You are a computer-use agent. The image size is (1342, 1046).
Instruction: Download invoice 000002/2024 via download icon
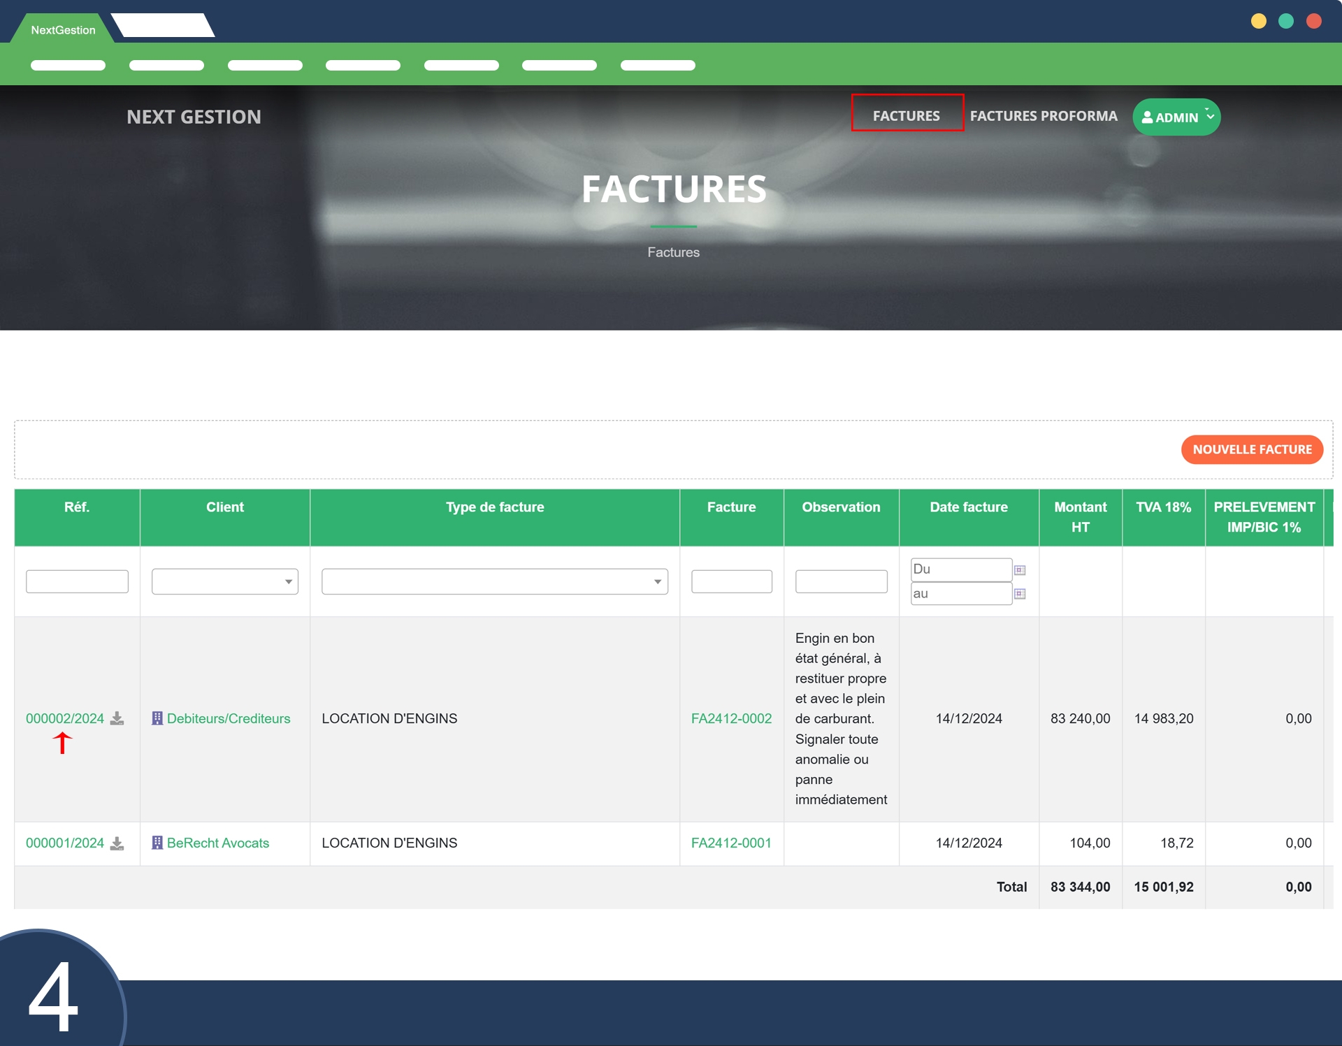[x=117, y=718]
